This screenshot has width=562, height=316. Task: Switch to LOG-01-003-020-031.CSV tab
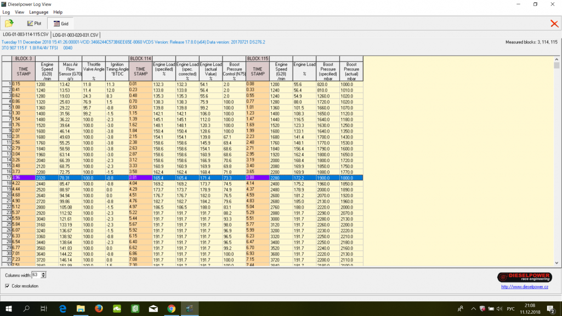coord(75,35)
